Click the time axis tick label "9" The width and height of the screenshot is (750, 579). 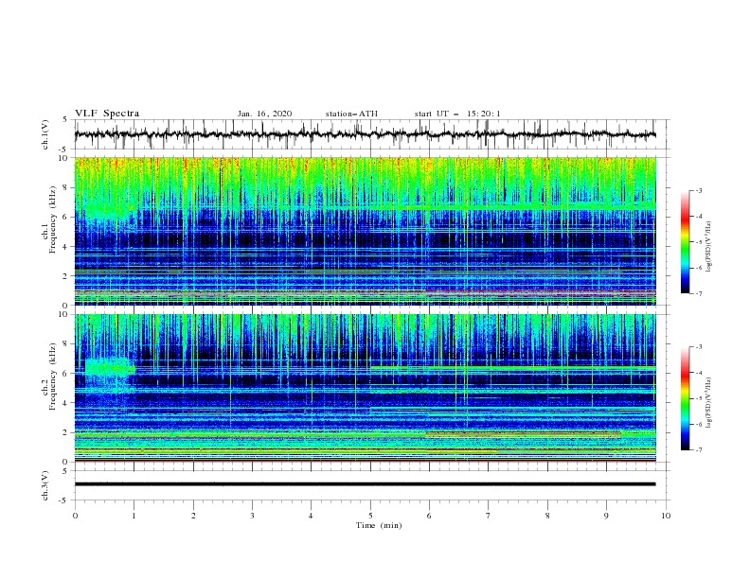click(x=606, y=516)
